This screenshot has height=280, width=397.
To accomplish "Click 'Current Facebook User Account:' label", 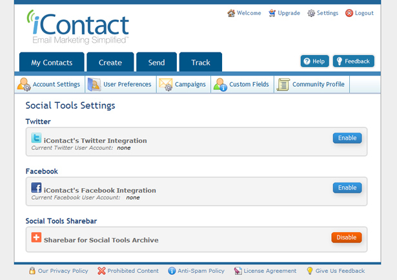I will click(76, 198).
